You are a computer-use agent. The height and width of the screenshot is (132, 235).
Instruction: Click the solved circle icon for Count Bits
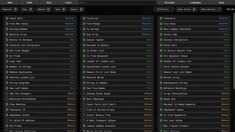tap(7, 18)
